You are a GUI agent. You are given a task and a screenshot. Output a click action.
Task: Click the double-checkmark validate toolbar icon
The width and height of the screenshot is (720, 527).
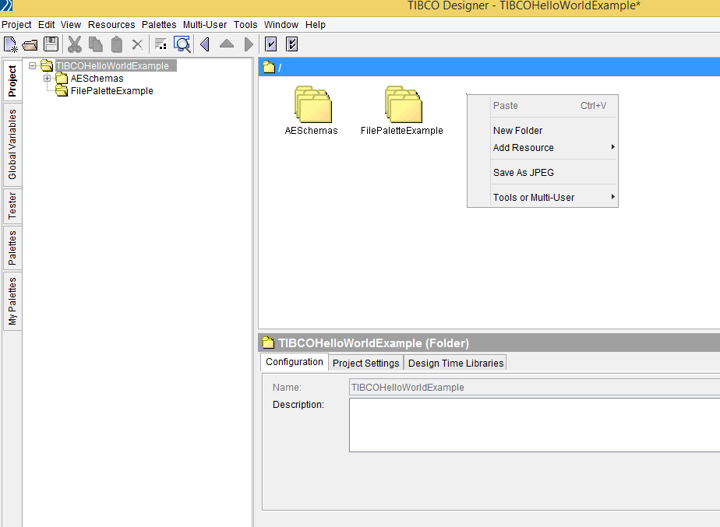pyautogui.click(x=291, y=44)
